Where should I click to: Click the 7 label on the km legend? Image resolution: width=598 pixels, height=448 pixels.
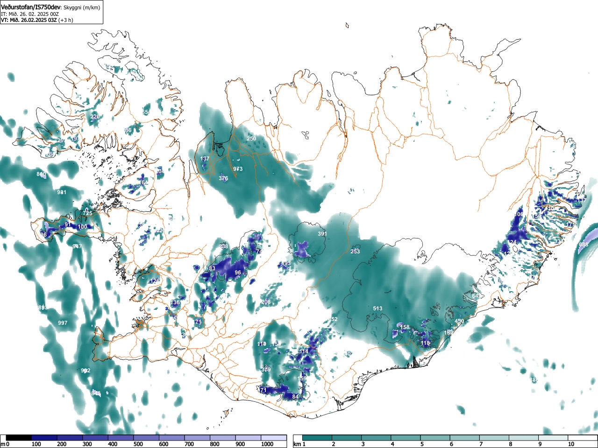tap(481, 444)
